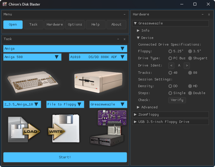Screen dimensions: 215x167
Task: Click the Start! button
Action: click(65, 157)
